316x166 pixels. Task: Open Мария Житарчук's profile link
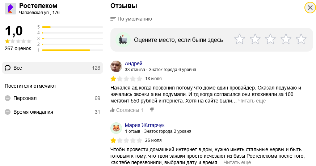145,125
